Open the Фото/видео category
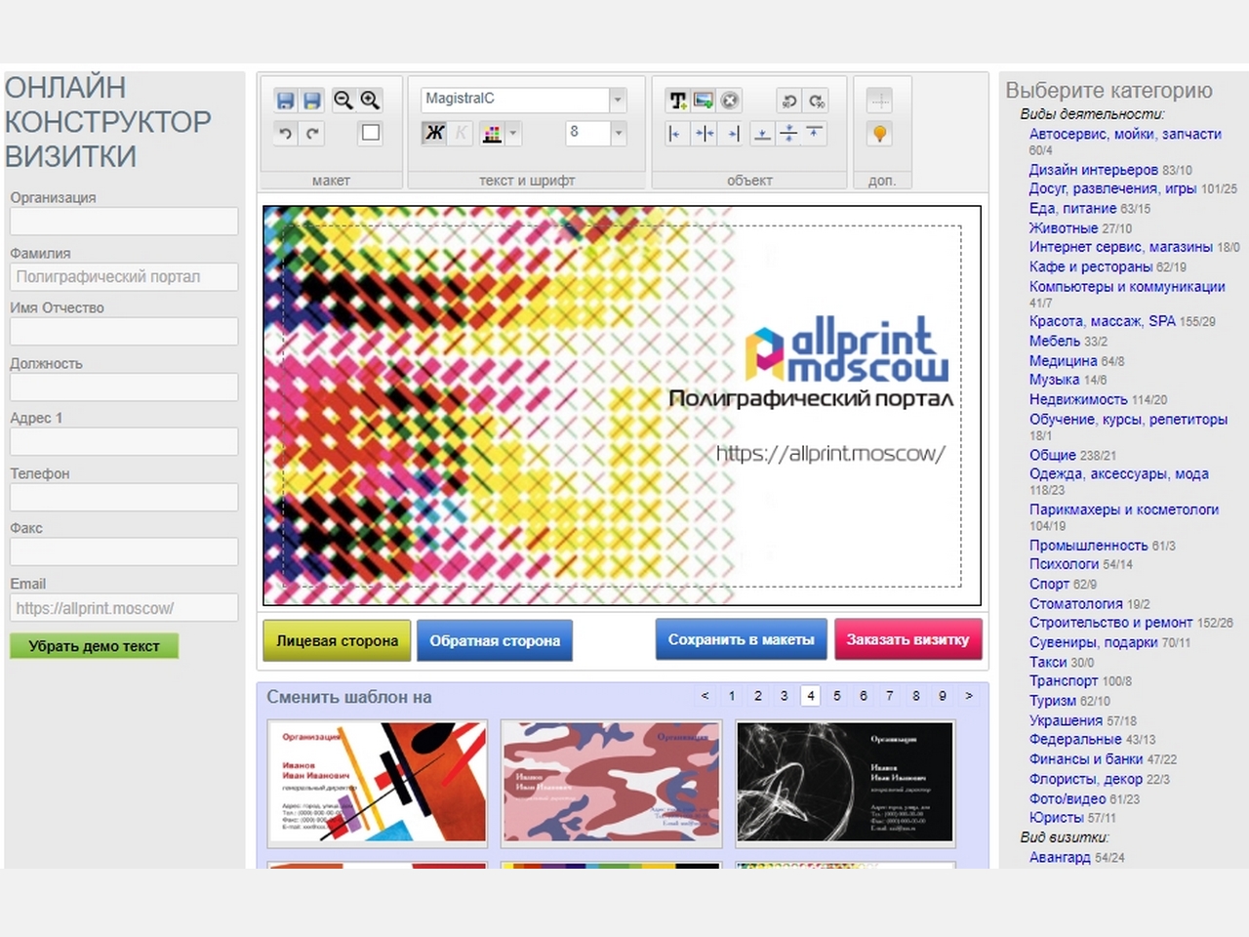The height and width of the screenshot is (937, 1249). [1068, 798]
